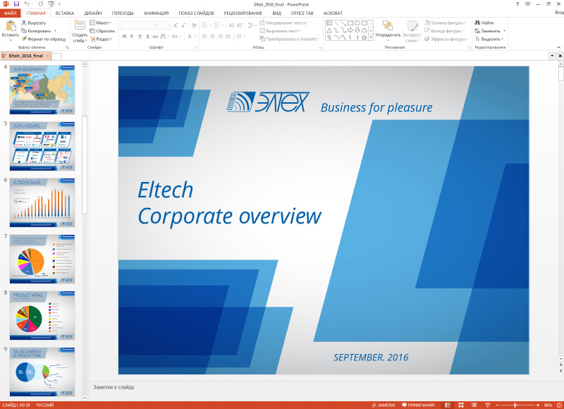Collapse the ribbon
Image resolution: width=564 pixels, height=409 pixels.
tap(558, 47)
